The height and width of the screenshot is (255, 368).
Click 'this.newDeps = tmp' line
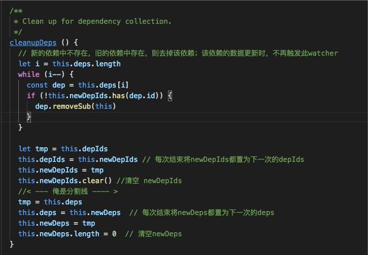click(x=56, y=223)
